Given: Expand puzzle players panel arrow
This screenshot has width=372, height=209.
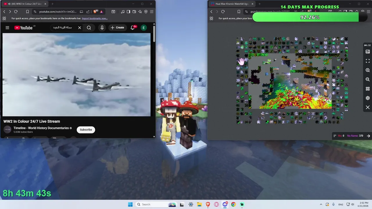Looking at the screenshot, I should (x=369, y=136).
